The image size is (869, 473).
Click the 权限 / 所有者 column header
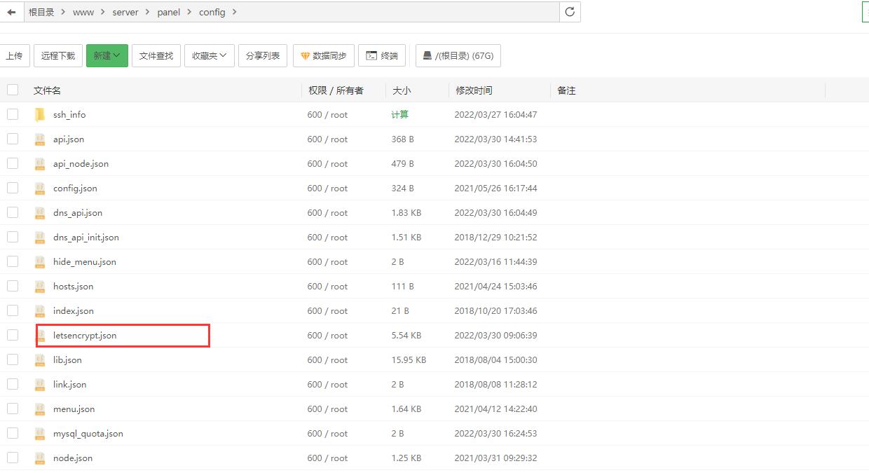(336, 90)
